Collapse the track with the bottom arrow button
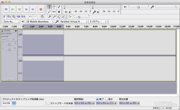This screenshot has height=110, width=180. click(9, 79)
